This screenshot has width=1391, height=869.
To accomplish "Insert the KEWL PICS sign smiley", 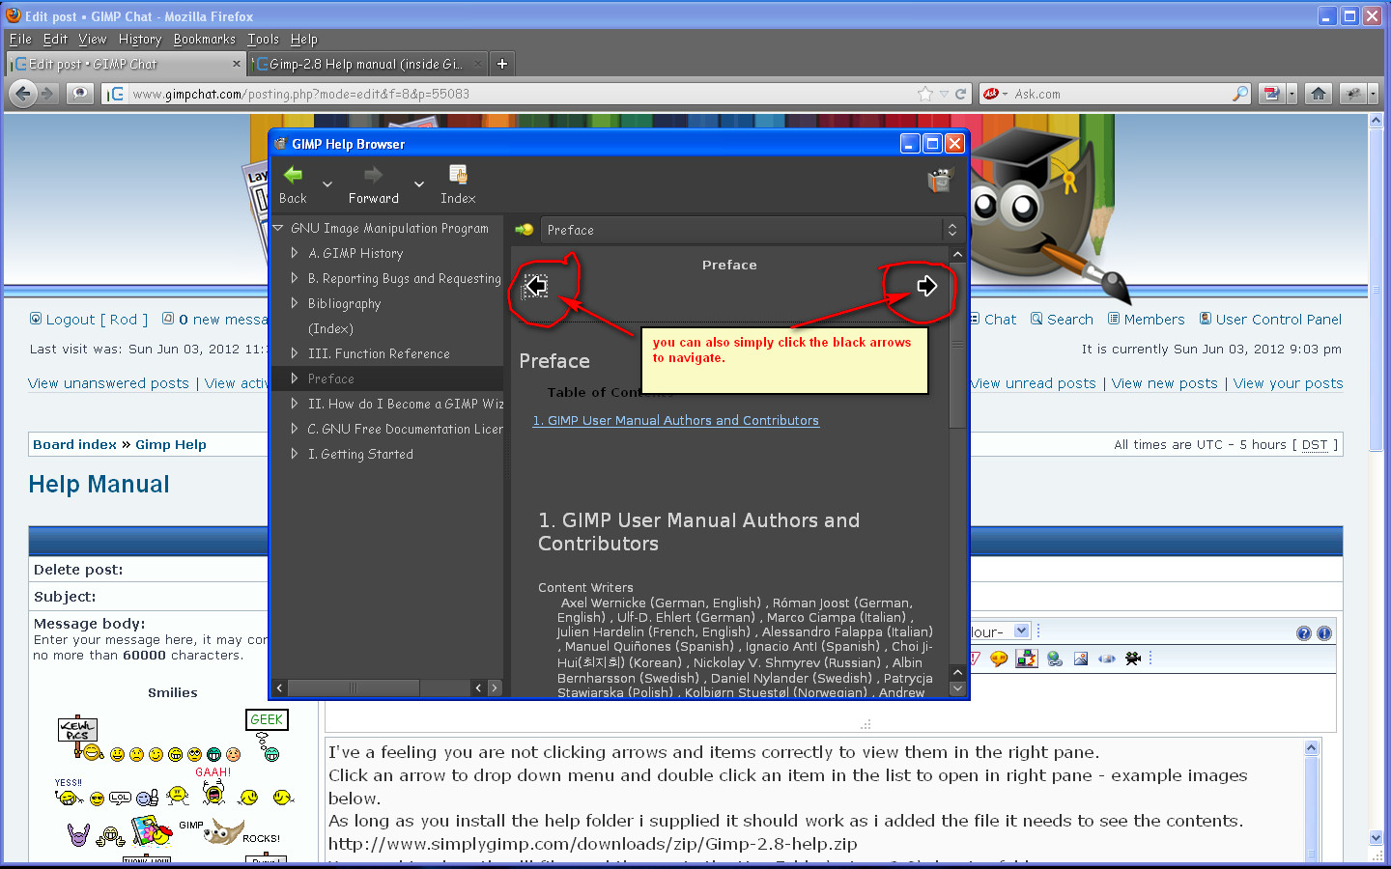I will click(79, 739).
